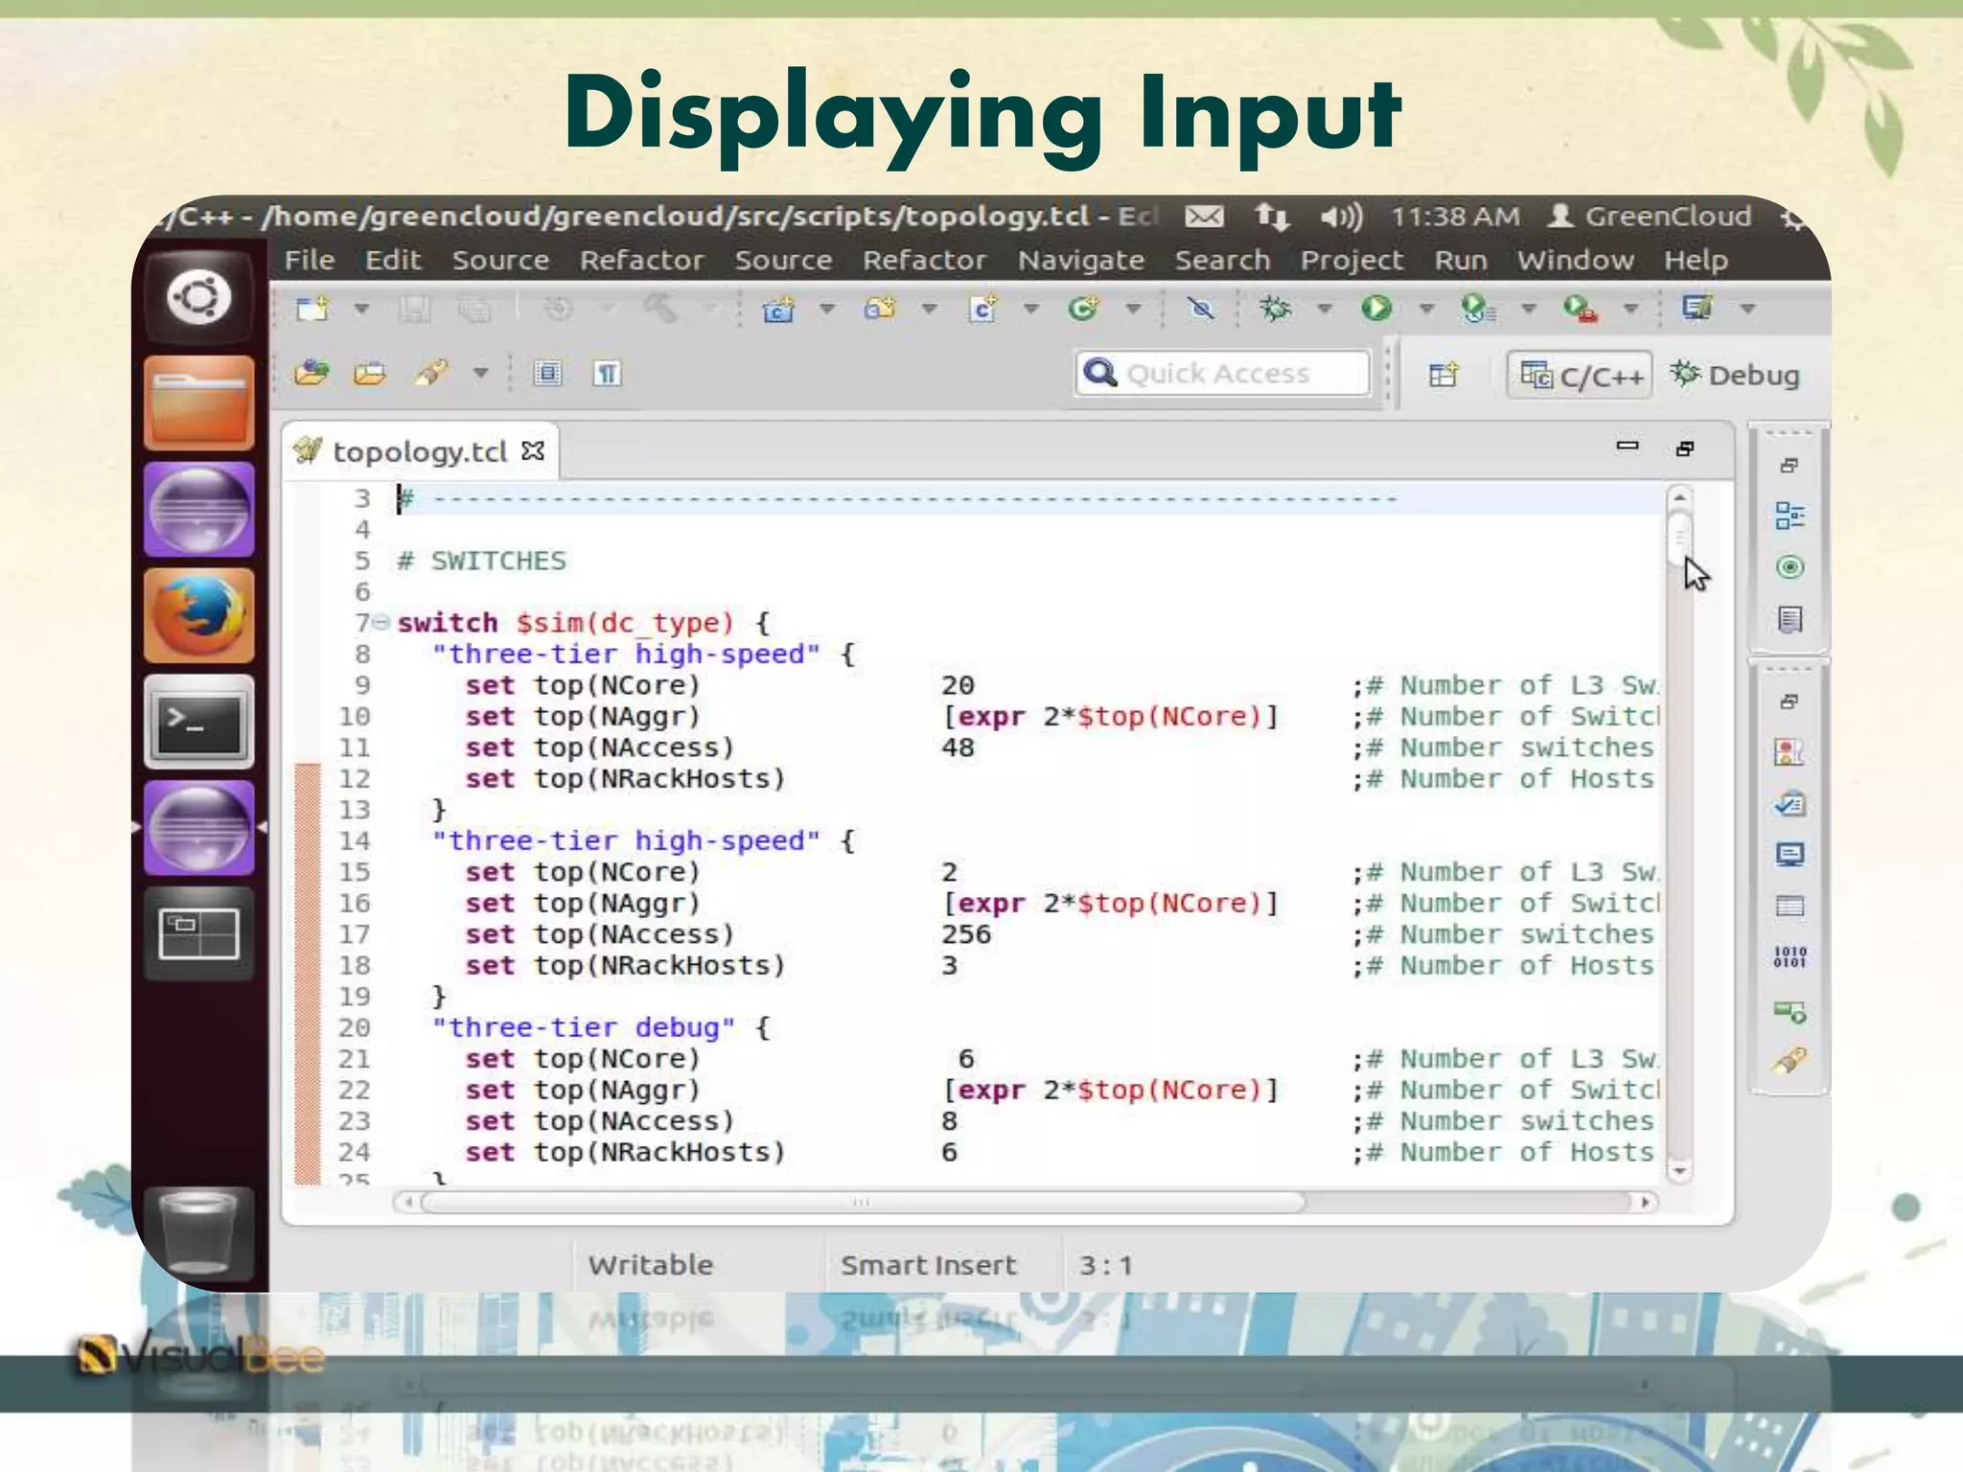Click the editor vertical scrollbar thumb
Image resolution: width=1963 pixels, height=1472 pixels.
tap(1679, 538)
